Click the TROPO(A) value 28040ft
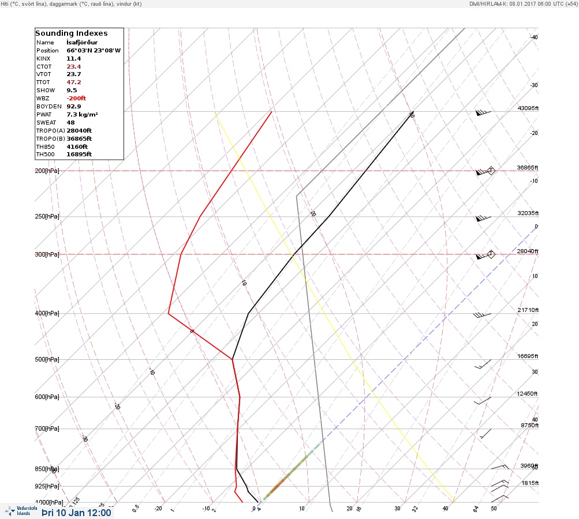The image size is (579, 519). 79,130
